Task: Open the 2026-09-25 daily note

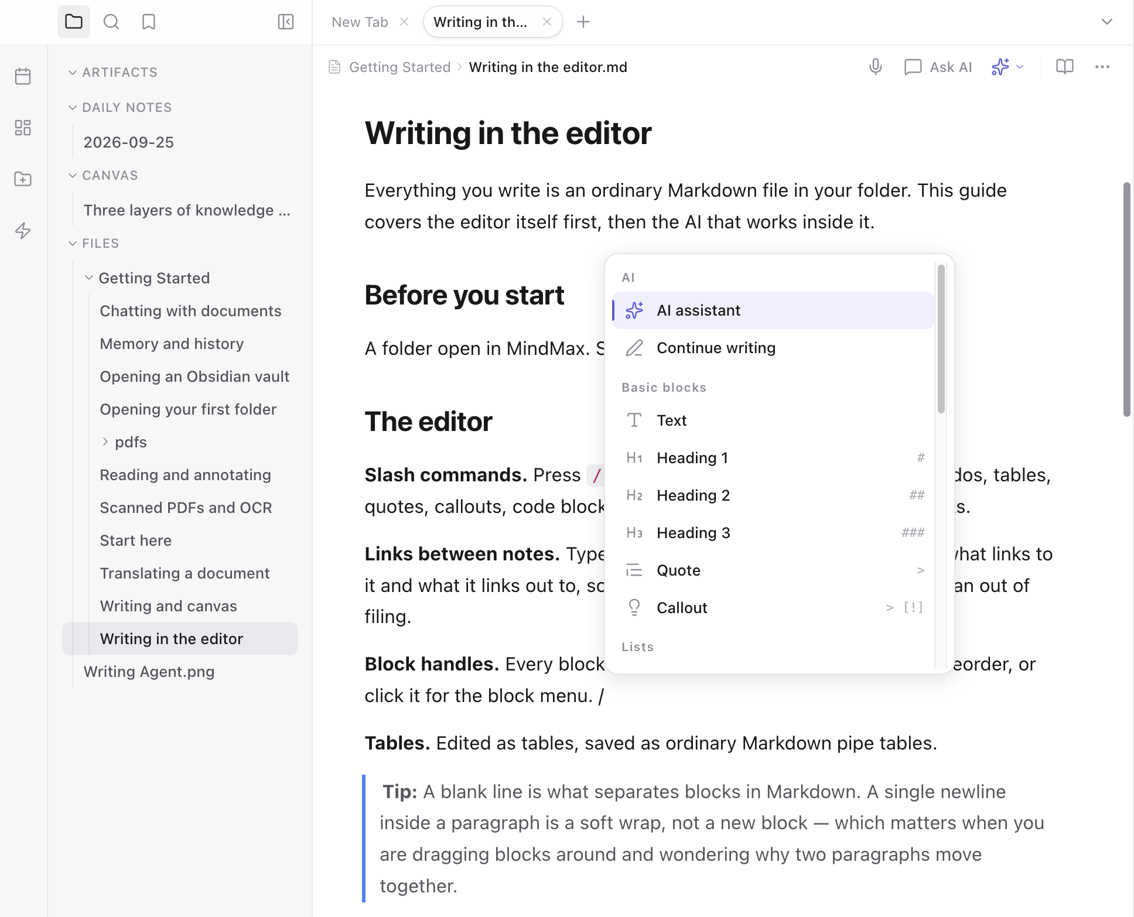Action: click(129, 142)
